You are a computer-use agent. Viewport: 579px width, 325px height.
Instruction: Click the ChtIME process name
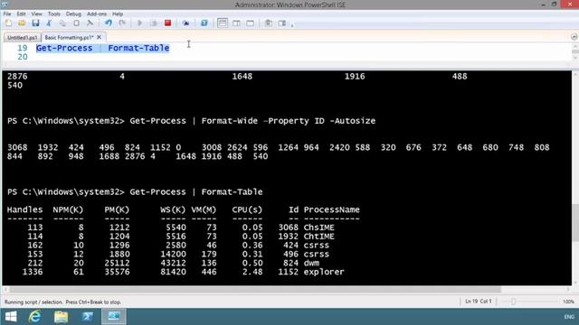coord(319,237)
